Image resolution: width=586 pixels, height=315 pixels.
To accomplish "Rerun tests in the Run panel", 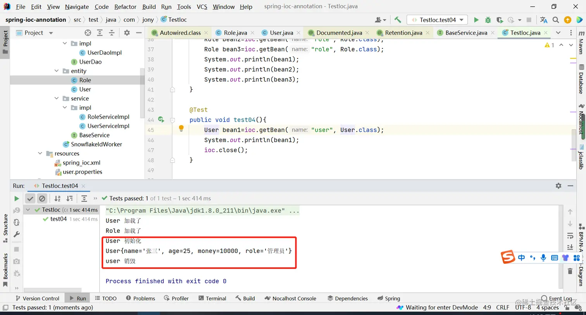I will point(17,199).
